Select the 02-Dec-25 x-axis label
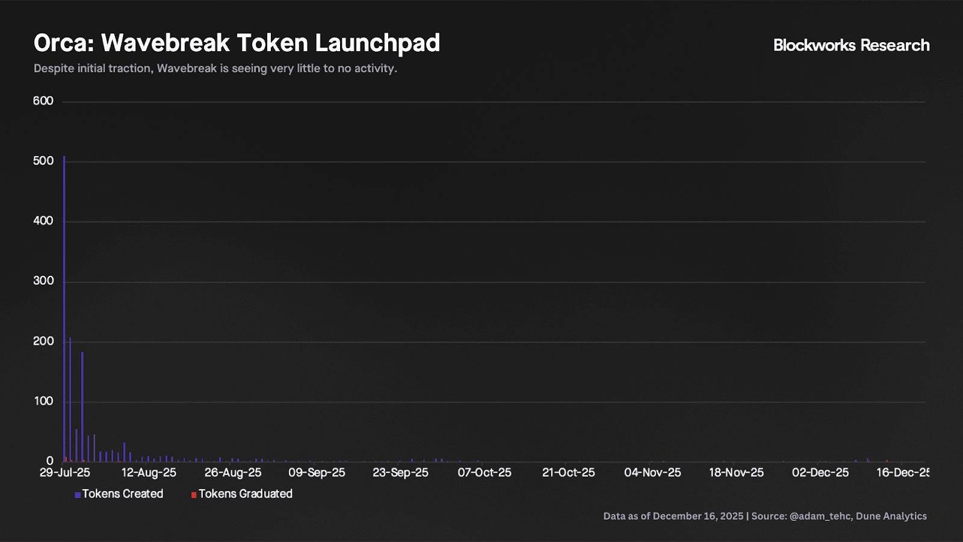The width and height of the screenshot is (963, 542). tap(820, 473)
